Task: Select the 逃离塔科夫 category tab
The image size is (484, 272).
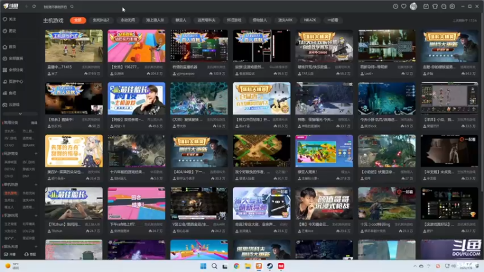Action: [x=206, y=20]
